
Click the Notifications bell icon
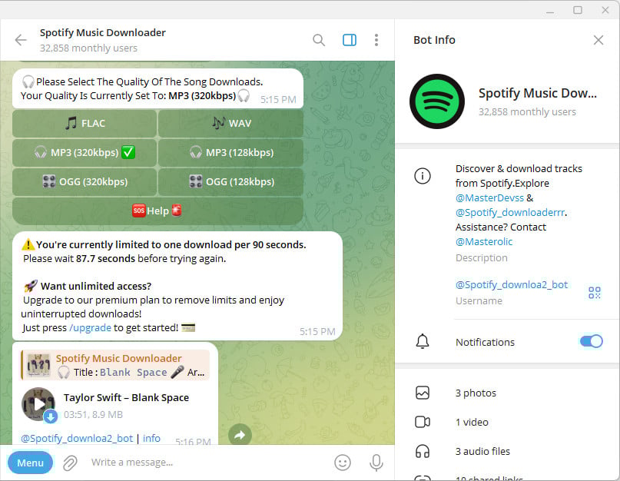(423, 341)
